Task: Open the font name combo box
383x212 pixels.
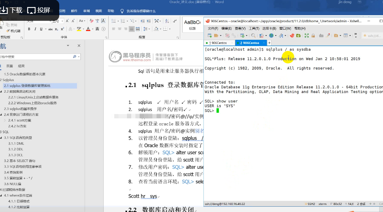Action: (38, 21)
